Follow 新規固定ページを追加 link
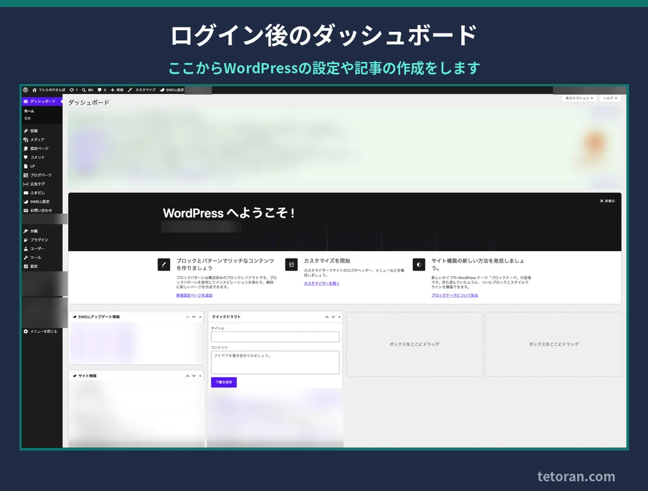Viewport: 648px width, 491px height. 194,295
